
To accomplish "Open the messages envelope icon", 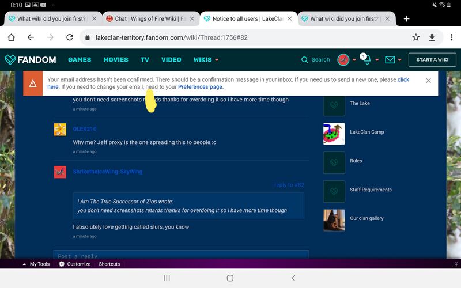I will pyautogui.click(x=390, y=59).
